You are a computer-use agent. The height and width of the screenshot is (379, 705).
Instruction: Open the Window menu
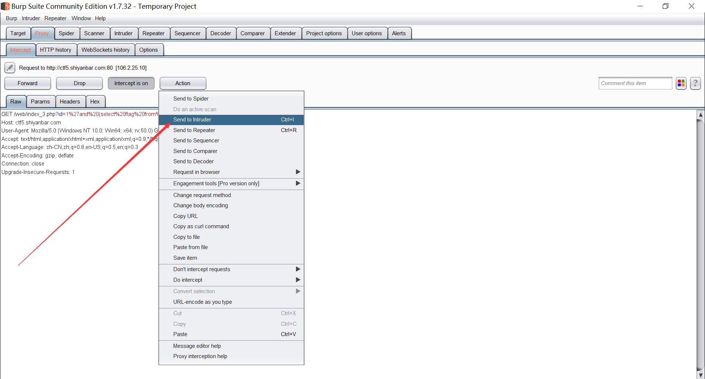pos(81,18)
